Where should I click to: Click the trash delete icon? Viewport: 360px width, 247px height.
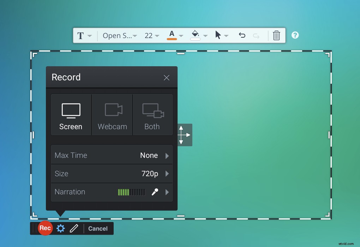(277, 35)
